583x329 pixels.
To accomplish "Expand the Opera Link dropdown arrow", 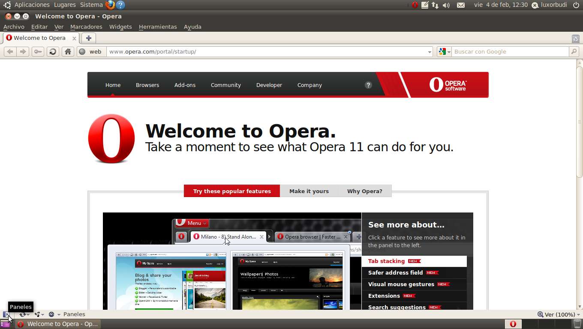I will click(28, 315).
